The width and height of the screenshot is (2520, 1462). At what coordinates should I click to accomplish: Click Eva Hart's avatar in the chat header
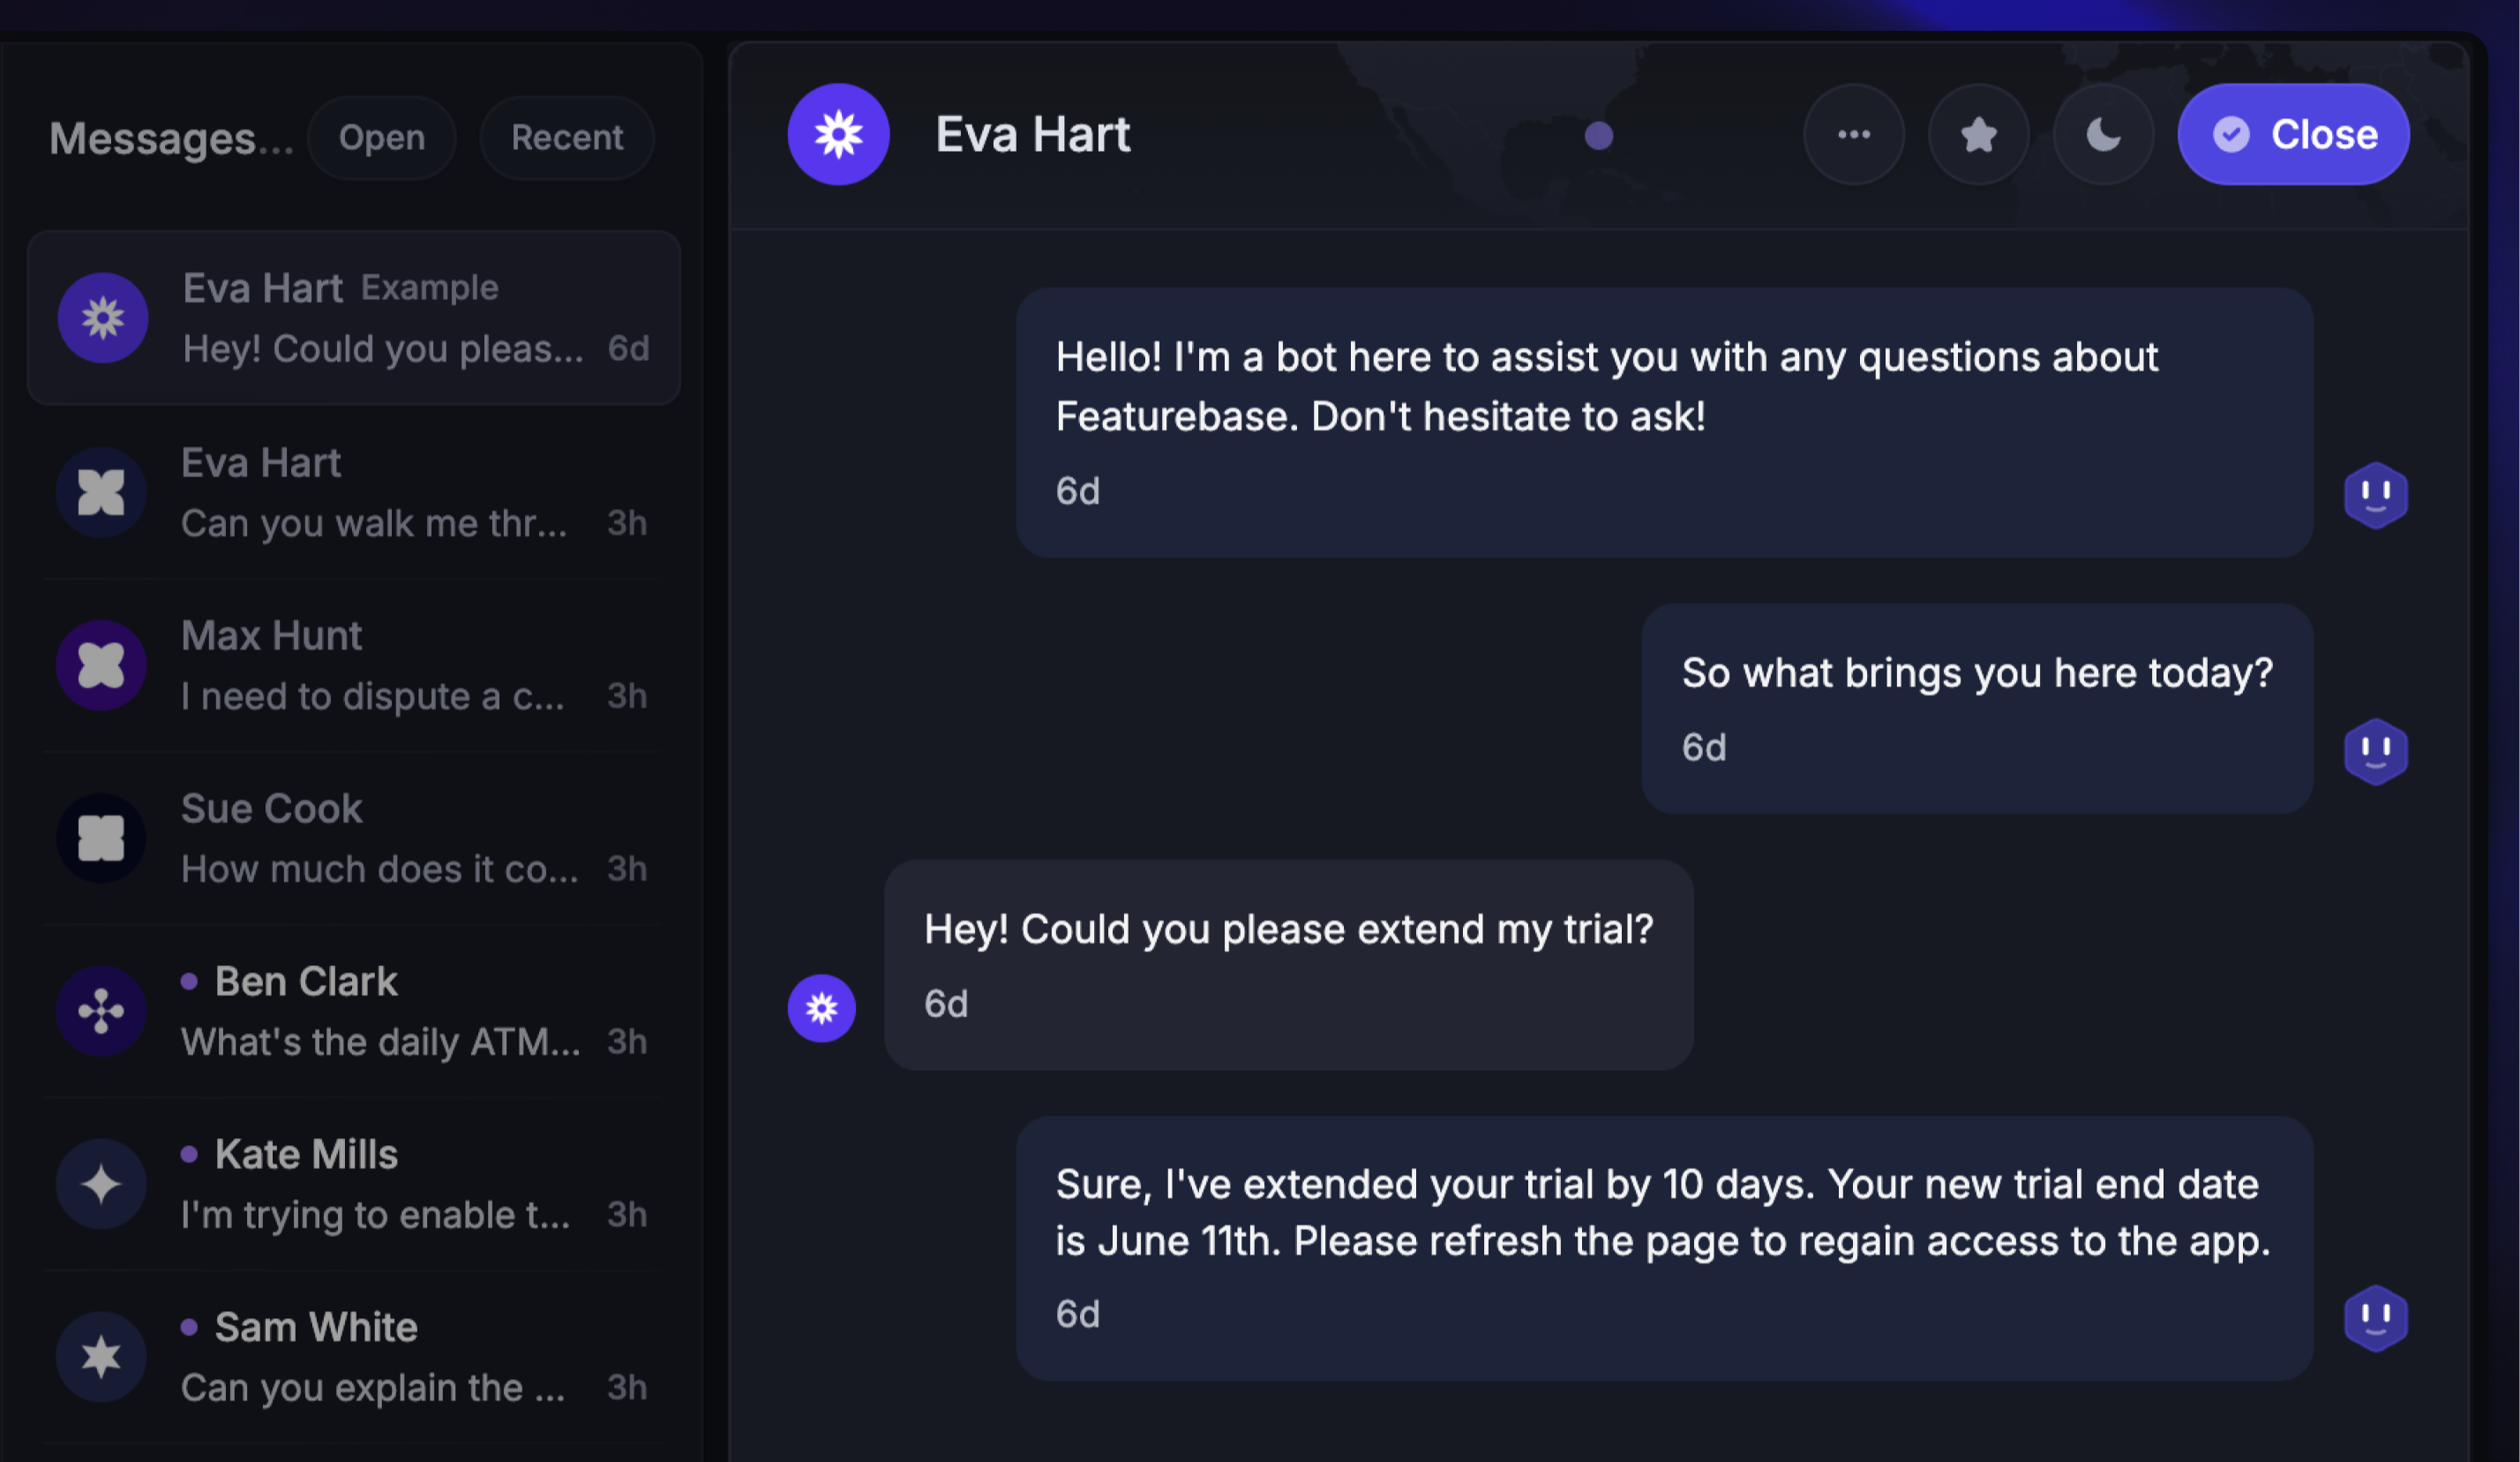[x=838, y=135]
